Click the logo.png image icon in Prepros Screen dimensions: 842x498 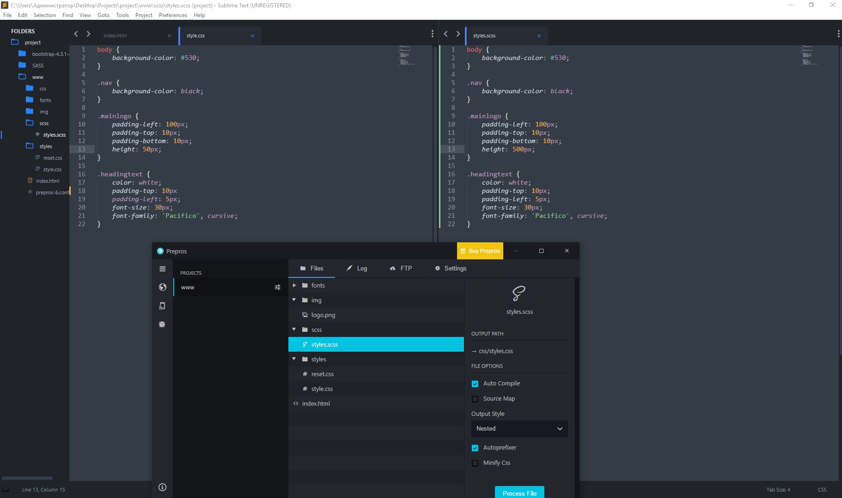(305, 315)
